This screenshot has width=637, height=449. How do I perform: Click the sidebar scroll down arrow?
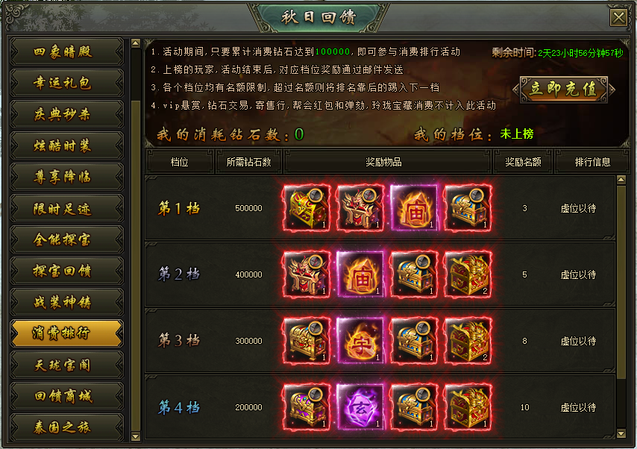(136, 436)
